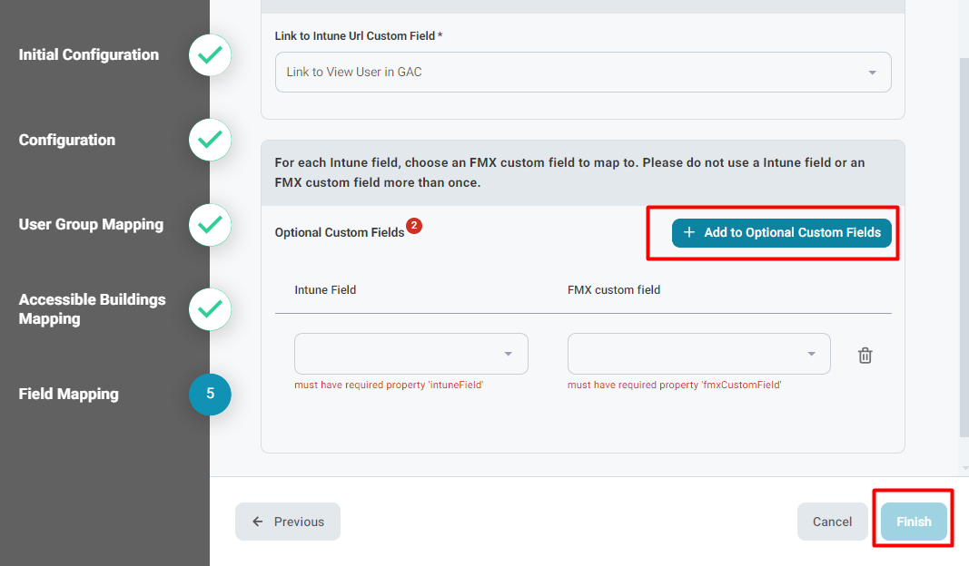Go back with the Previous button

[288, 522]
